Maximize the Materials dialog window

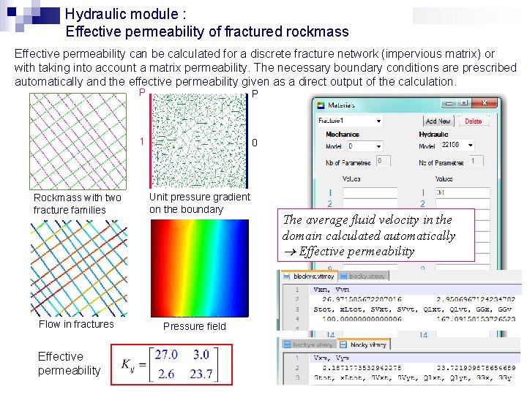point(465,103)
